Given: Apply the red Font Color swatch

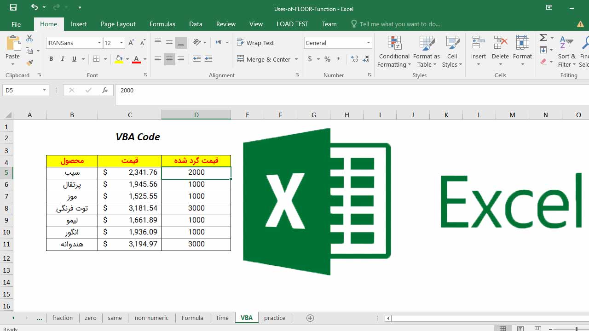Looking at the screenshot, I should click(136, 59).
